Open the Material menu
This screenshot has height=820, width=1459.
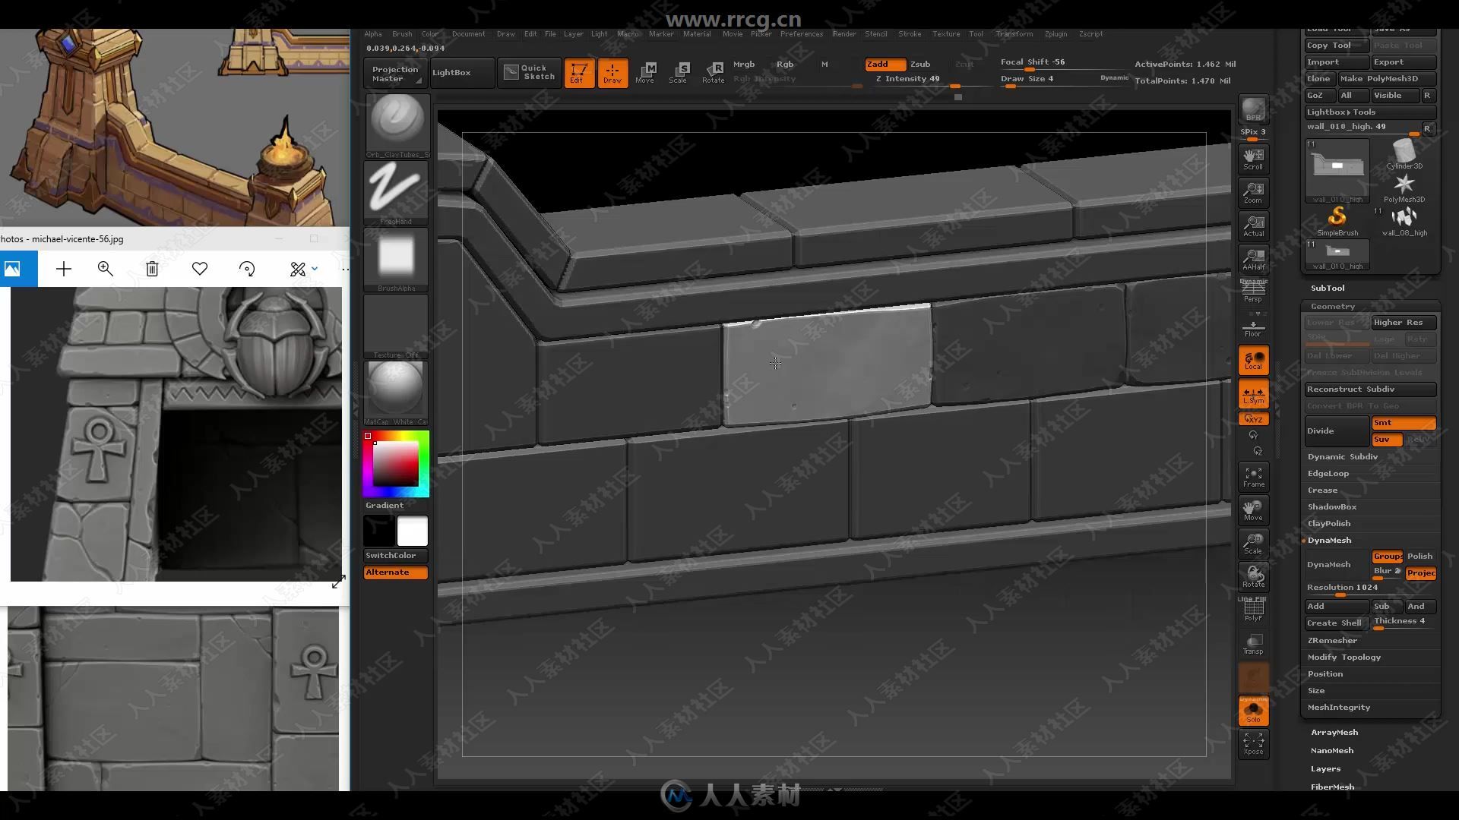tap(695, 33)
